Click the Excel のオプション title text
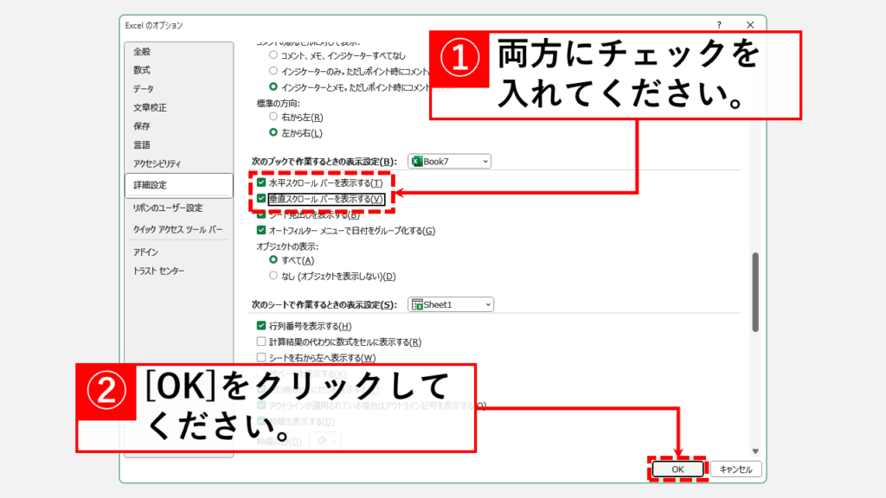The image size is (886, 498). (154, 25)
